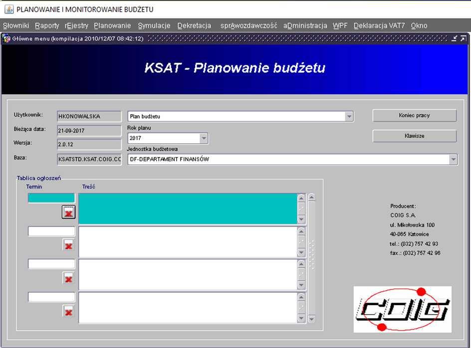Click the 'fax.: (032) 757 42 96' text
Viewport: 471px width, 348px height.
(x=415, y=253)
